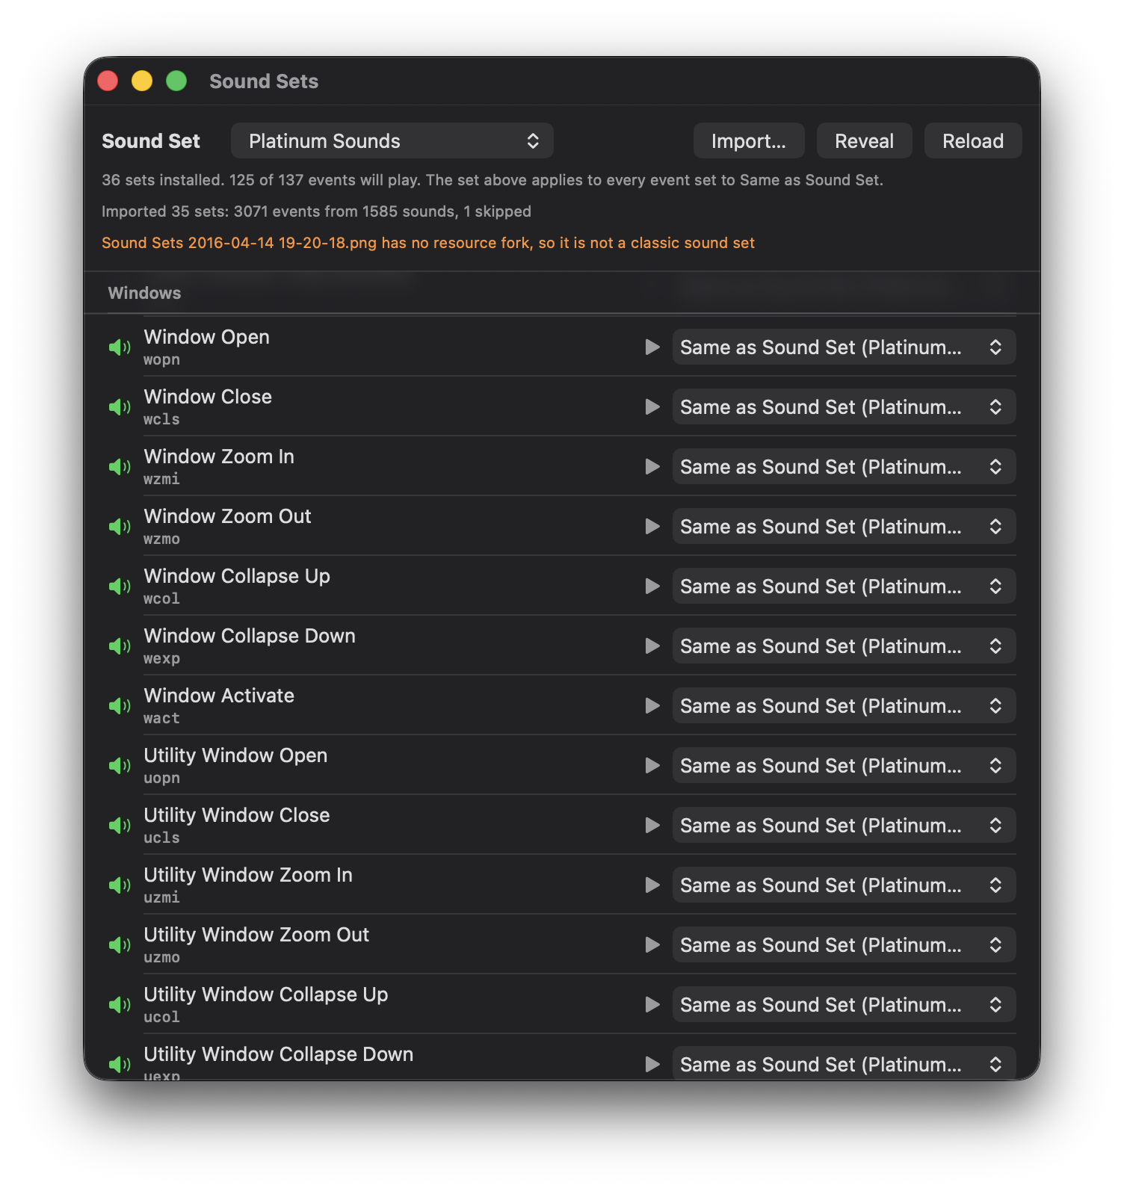Screen dimensions: 1124x1191
Task: Mute the Utility Window Open speaker icon
Action: (x=120, y=766)
